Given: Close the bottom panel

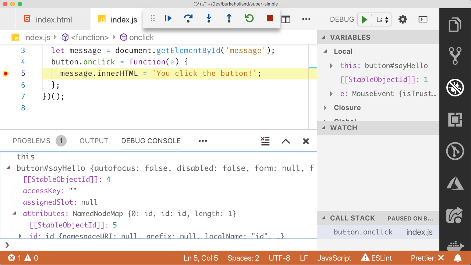Looking at the screenshot, I should pos(306,141).
